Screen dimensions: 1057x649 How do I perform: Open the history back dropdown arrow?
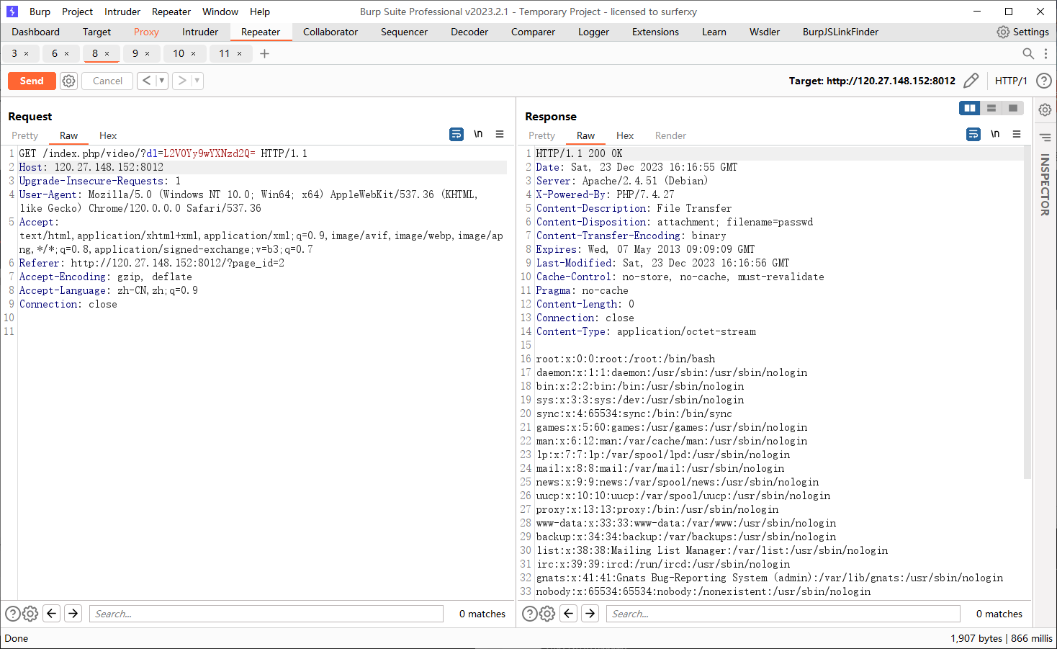tap(162, 81)
